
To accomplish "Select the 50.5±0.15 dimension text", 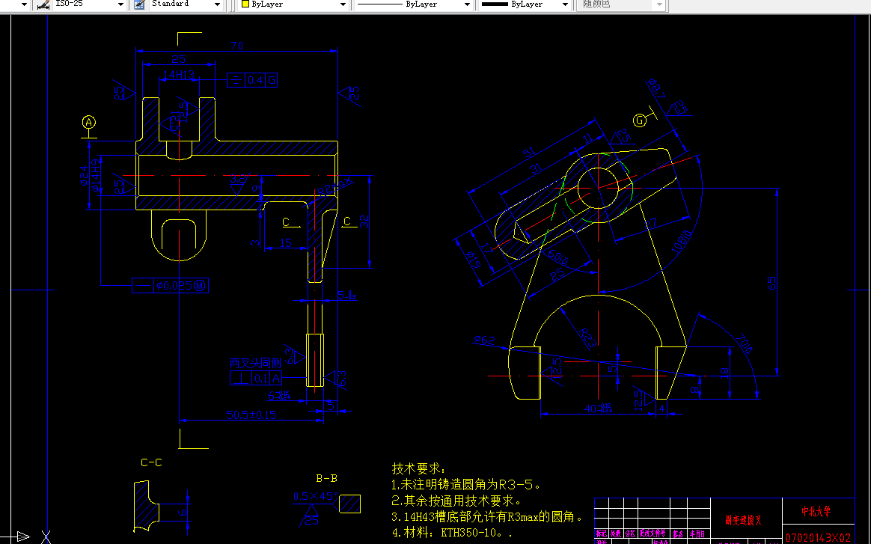I will click(x=251, y=415).
